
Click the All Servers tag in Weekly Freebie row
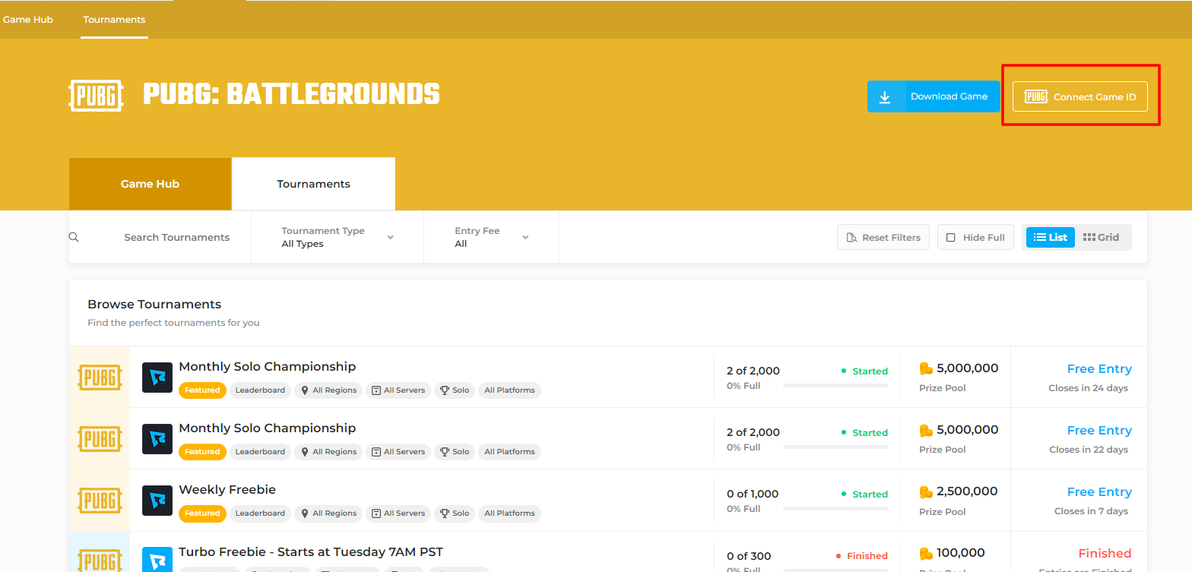click(398, 514)
